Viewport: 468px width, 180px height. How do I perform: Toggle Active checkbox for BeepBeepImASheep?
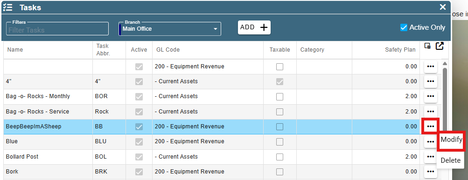click(x=139, y=127)
